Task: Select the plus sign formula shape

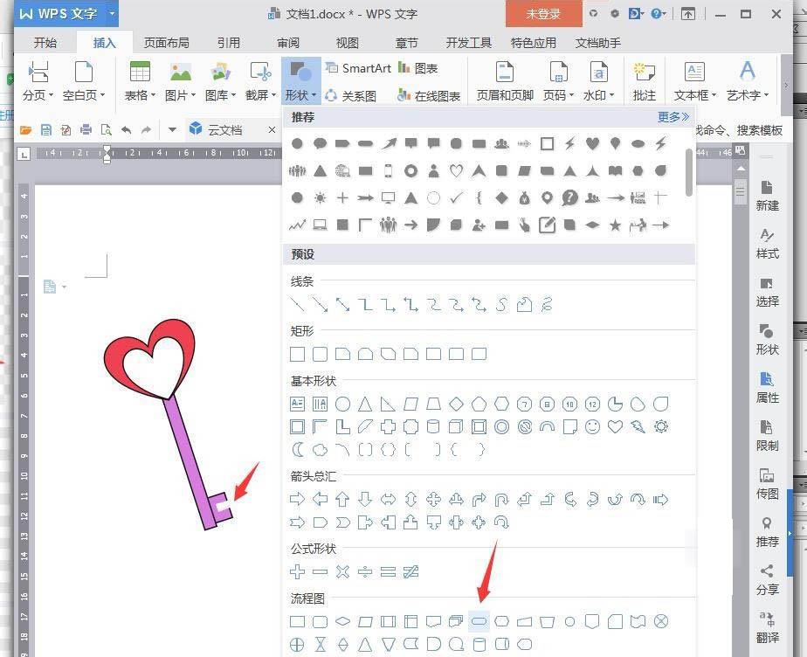Action: click(x=298, y=571)
